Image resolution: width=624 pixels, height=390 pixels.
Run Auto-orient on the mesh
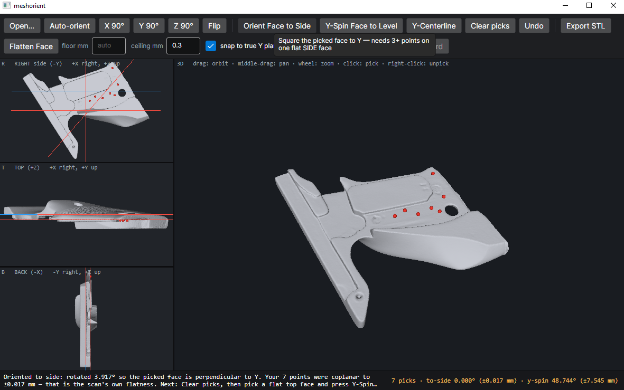70,26
